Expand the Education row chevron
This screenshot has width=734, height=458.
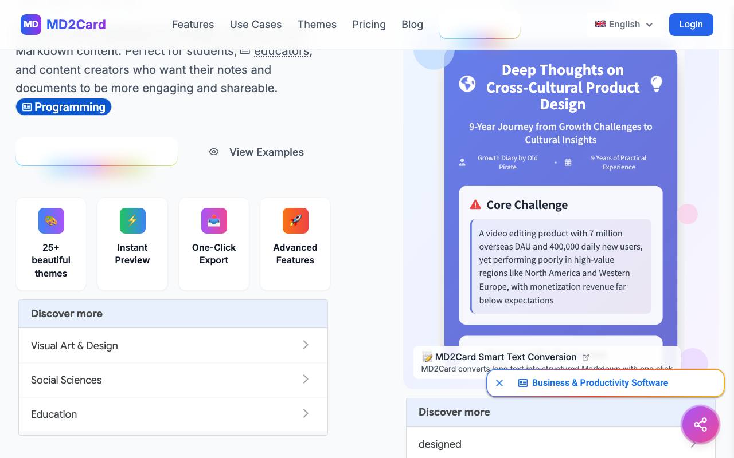pyautogui.click(x=306, y=413)
